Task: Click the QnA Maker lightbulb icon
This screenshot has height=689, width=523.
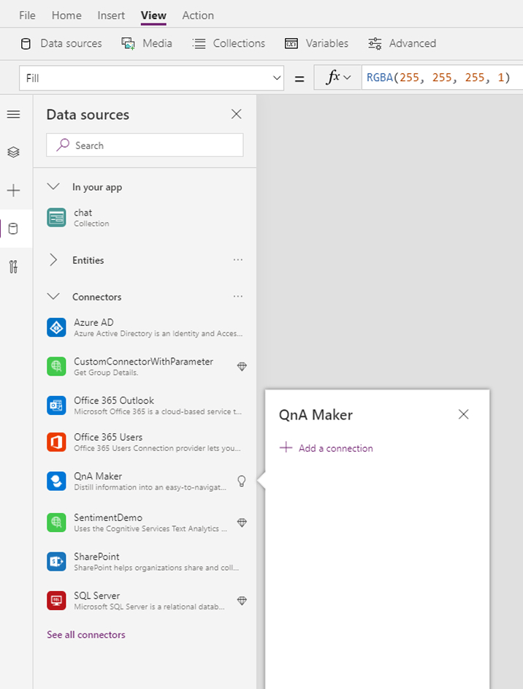Action: pyautogui.click(x=242, y=481)
